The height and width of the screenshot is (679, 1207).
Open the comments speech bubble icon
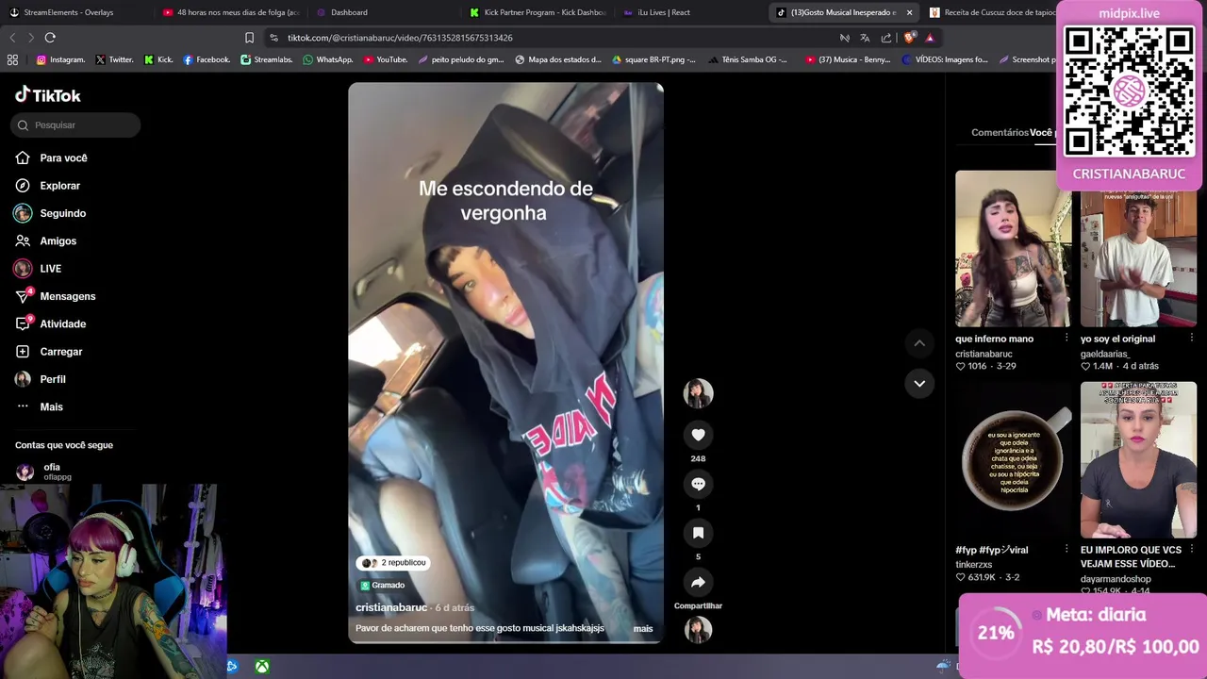pyautogui.click(x=698, y=484)
